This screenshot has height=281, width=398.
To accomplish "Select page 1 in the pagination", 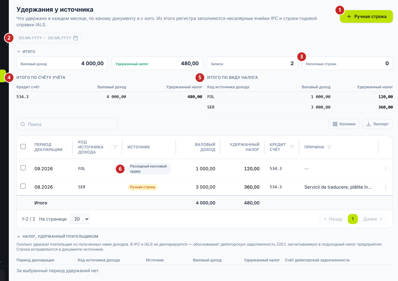I will [353, 219].
